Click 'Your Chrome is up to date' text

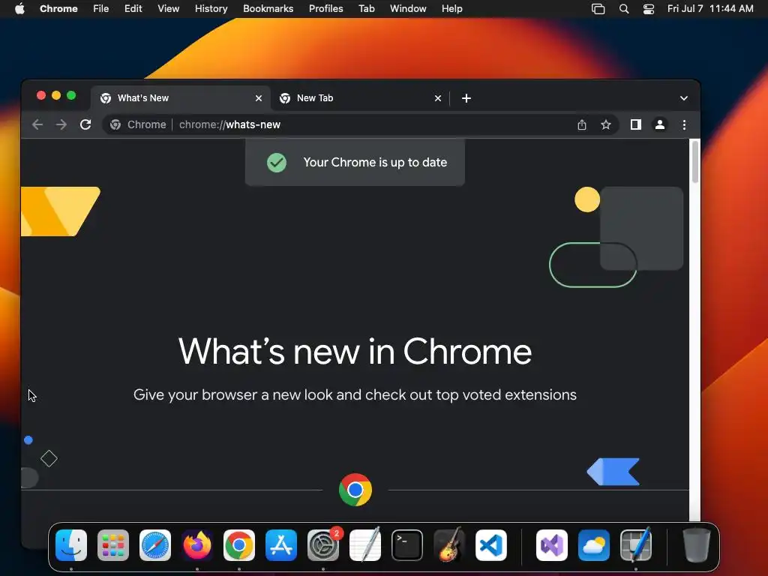pyautogui.click(x=375, y=162)
